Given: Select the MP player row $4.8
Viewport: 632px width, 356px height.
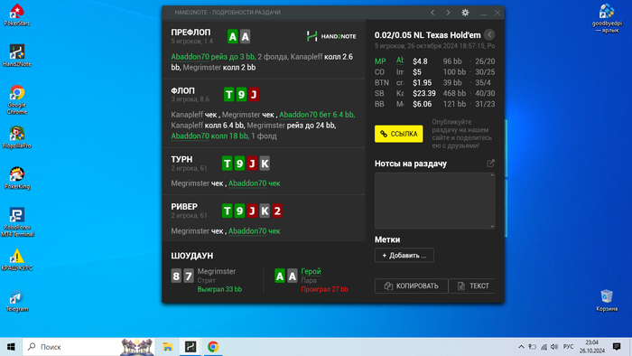Looking at the screenshot, I should (x=434, y=61).
